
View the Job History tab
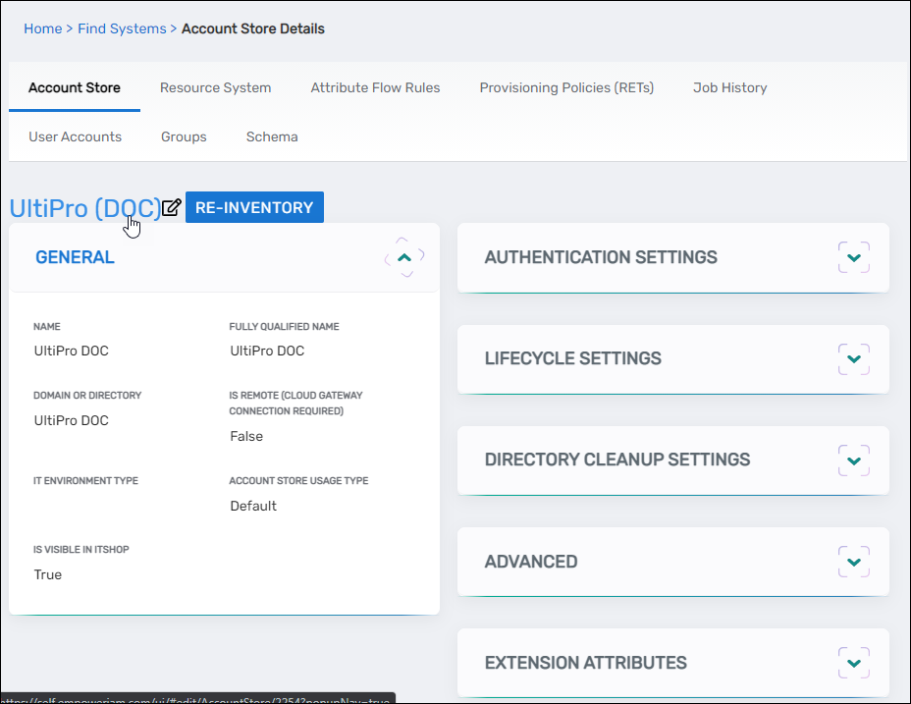click(x=729, y=87)
